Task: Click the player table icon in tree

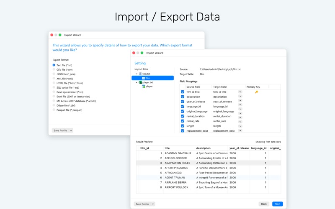Action: (144, 87)
